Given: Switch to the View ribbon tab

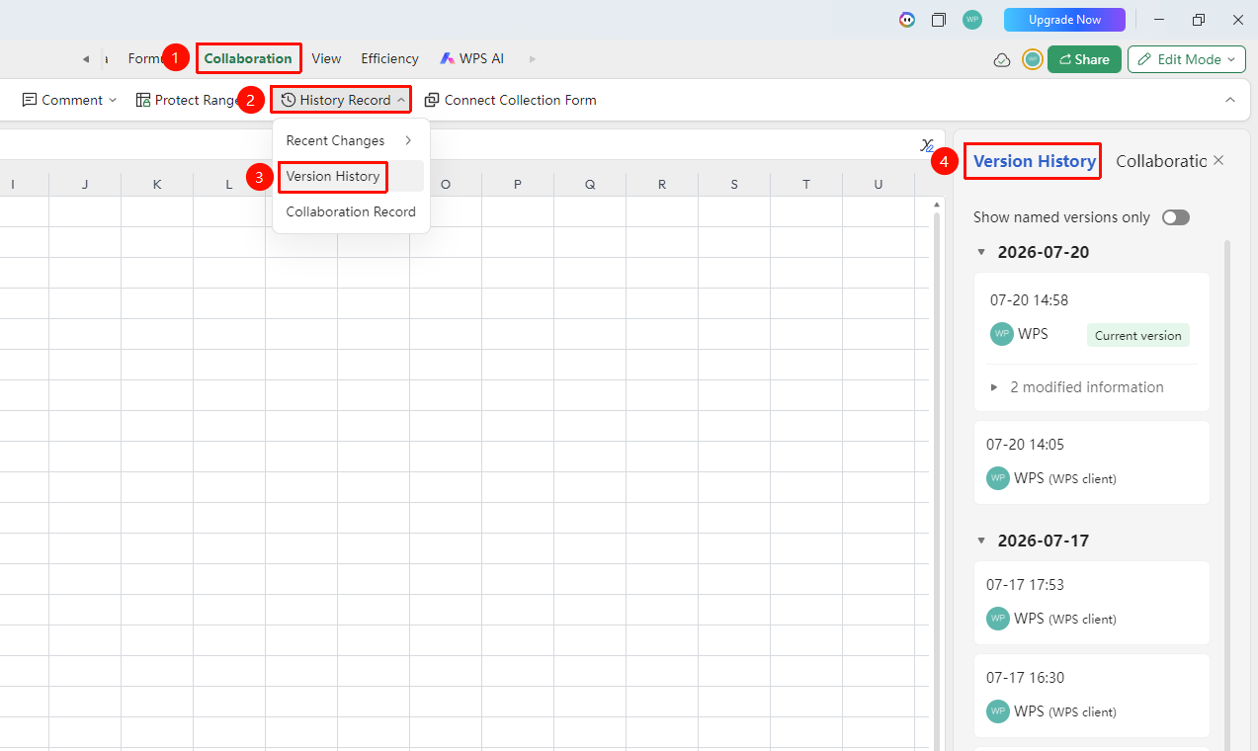Looking at the screenshot, I should point(326,58).
